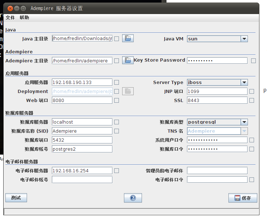Toggle checkbox next to 电子邮件服务器 field
This screenshot has height=217, width=267.
(x=117, y=171)
